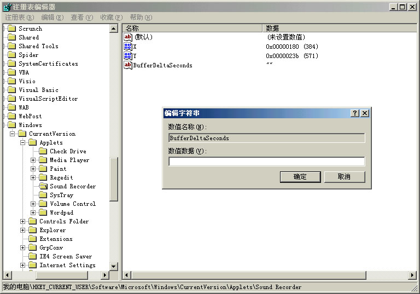420x294 pixels.
Task: Click the Registry Editor title bar icon
Action: 8,7
